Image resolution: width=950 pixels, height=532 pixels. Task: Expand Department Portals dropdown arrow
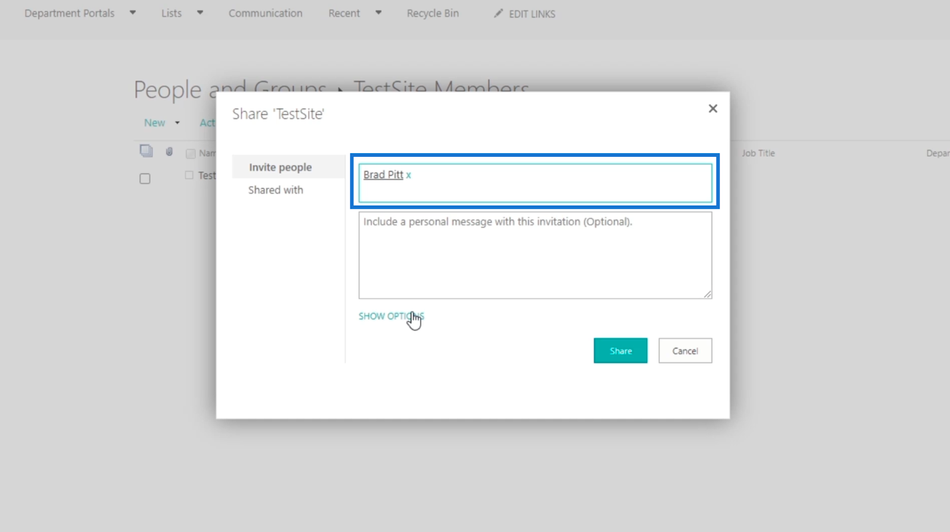(x=132, y=12)
